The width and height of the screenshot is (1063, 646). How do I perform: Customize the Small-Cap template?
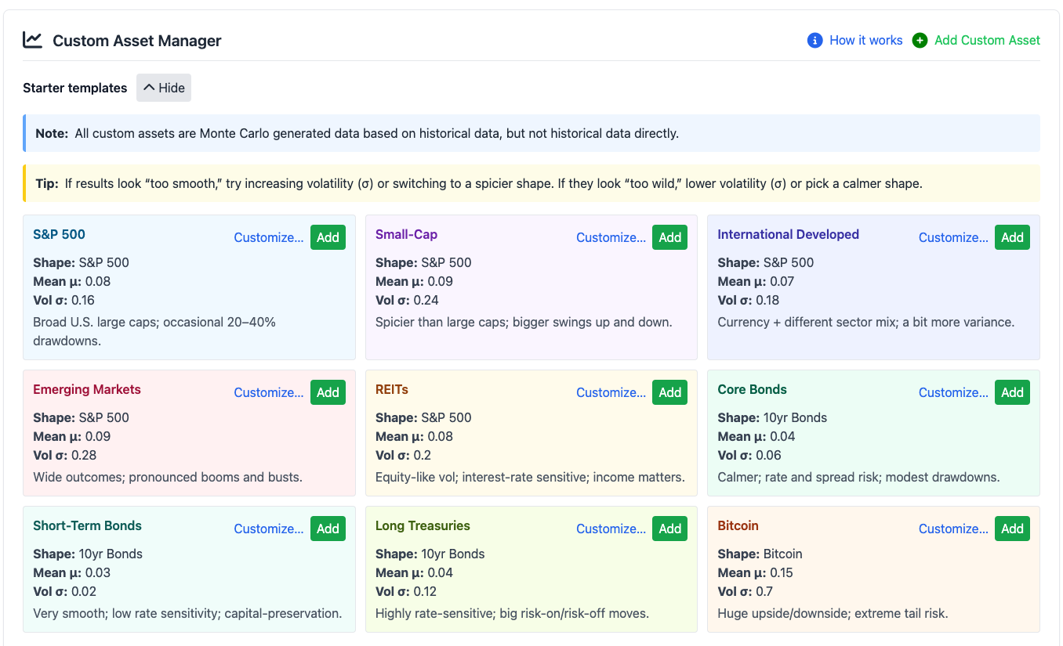tap(611, 237)
